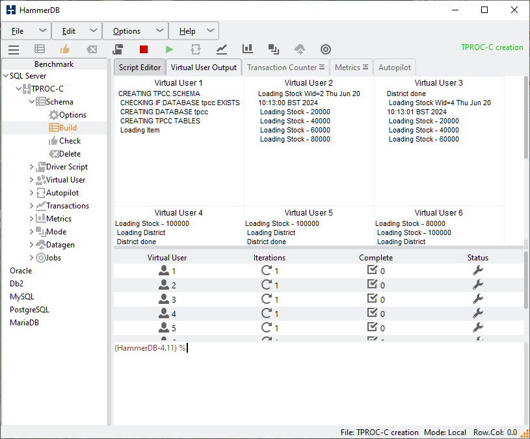Image resolution: width=530 pixels, height=439 pixels.
Task: Click the Benchmark panel header
Action: (x=54, y=64)
